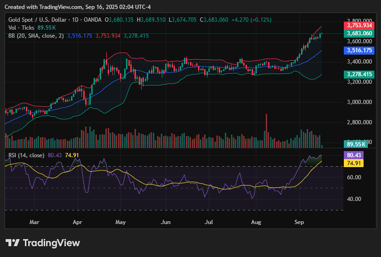The image size is (381, 257).
Task: Click the Aug label on time axis
Action: (256, 222)
